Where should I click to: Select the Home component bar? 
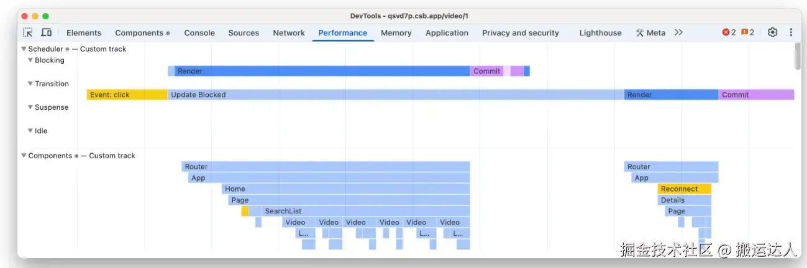(345, 189)
